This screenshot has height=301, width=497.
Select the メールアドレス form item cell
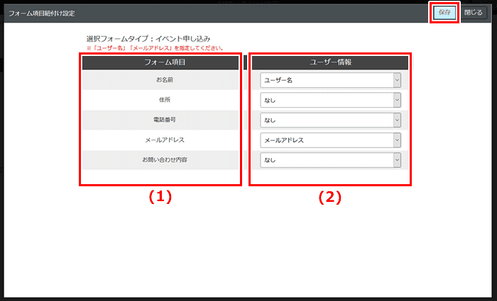click(x=160, y=140)
